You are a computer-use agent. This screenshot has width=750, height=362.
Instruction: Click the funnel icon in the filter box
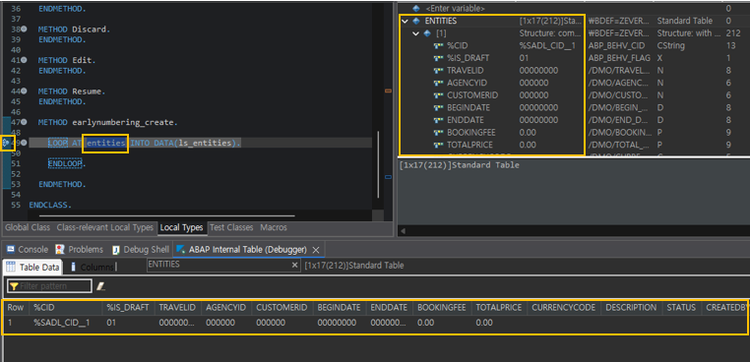coord(14,286)
